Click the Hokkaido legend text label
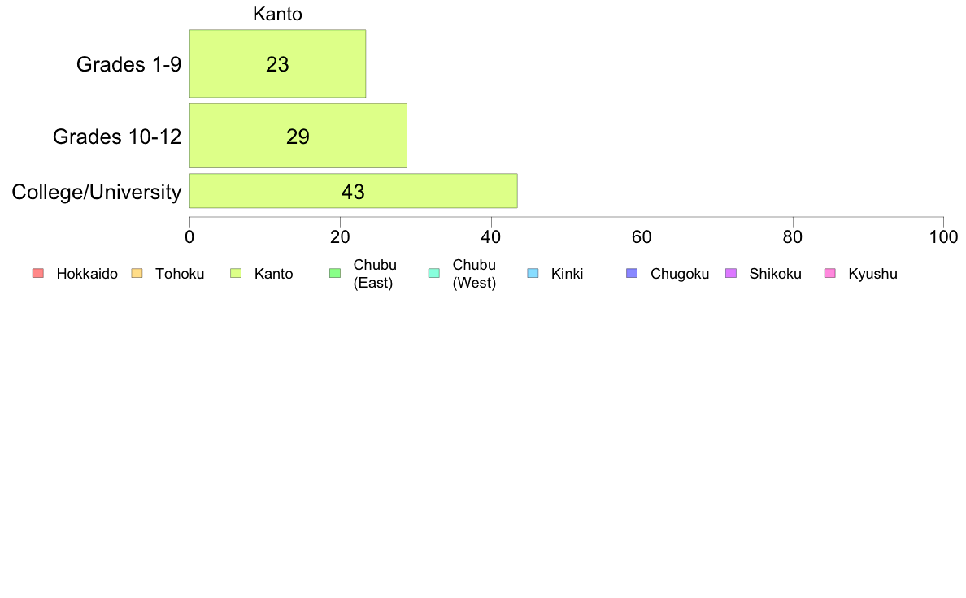966x598 pixels. click(x=87, y=274)
